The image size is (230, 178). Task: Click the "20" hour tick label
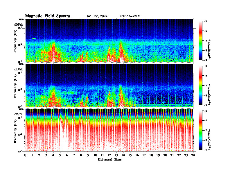pyautogui.click(x=165, y=155)
